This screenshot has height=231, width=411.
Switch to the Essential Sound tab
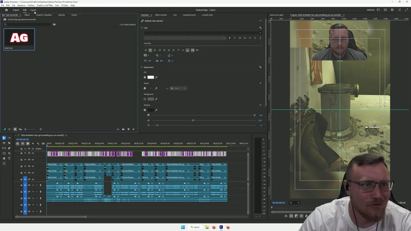pyautogui.click(x=189, y=15)
